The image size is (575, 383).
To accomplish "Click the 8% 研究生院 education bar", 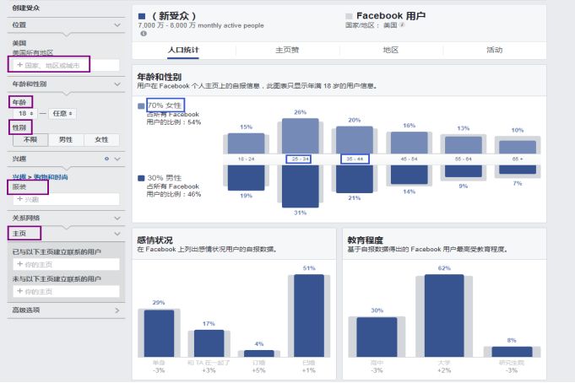I will point(512,352).
